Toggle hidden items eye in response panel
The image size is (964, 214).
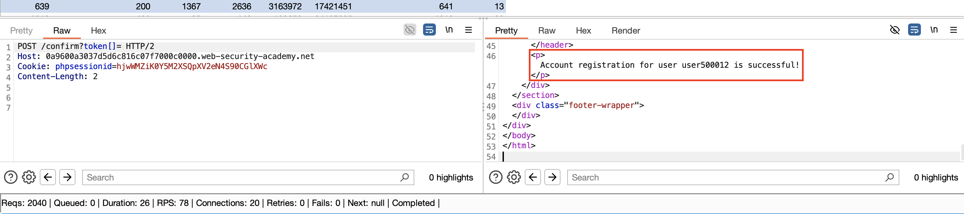(895, 30)
